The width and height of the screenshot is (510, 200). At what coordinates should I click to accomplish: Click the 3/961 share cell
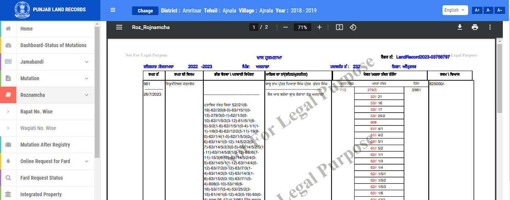(x=416, y=90)
